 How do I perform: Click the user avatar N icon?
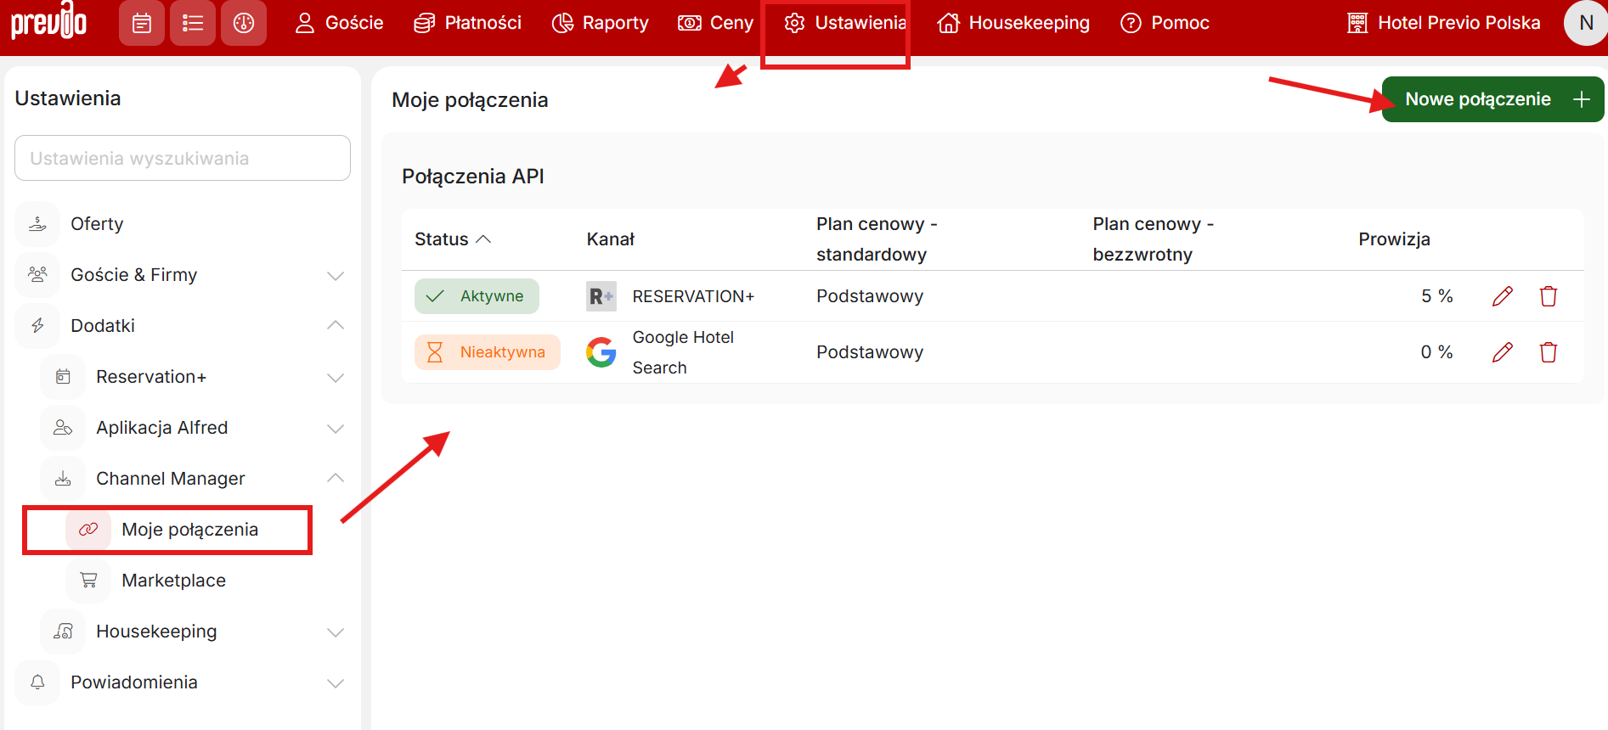[1584, 23]
